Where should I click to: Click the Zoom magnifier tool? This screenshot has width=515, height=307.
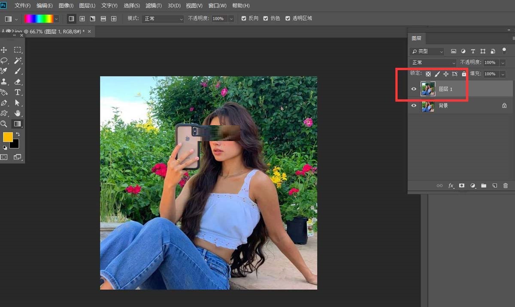4,124
